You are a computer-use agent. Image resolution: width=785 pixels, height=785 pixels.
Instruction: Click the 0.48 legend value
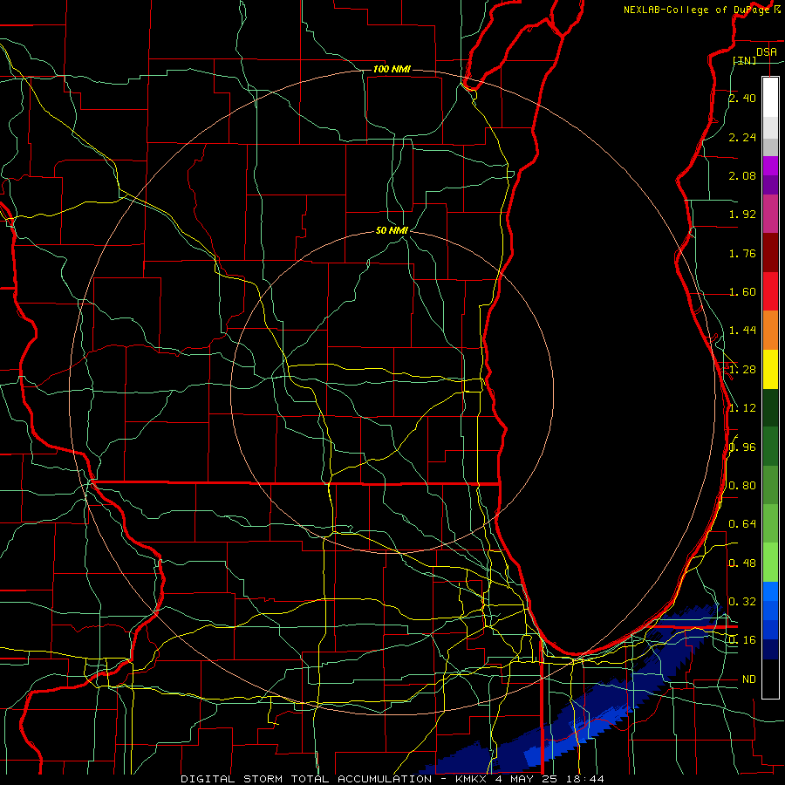(742, 563)
